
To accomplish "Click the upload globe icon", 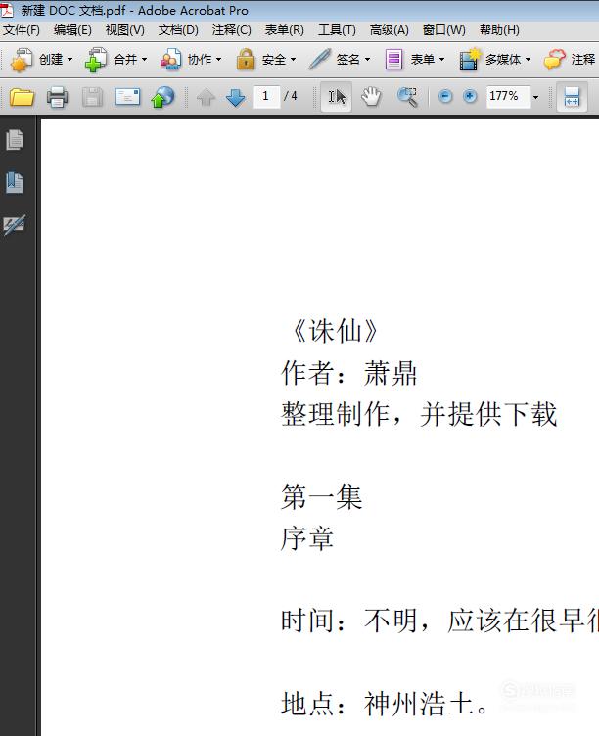I will click(162, 97).
